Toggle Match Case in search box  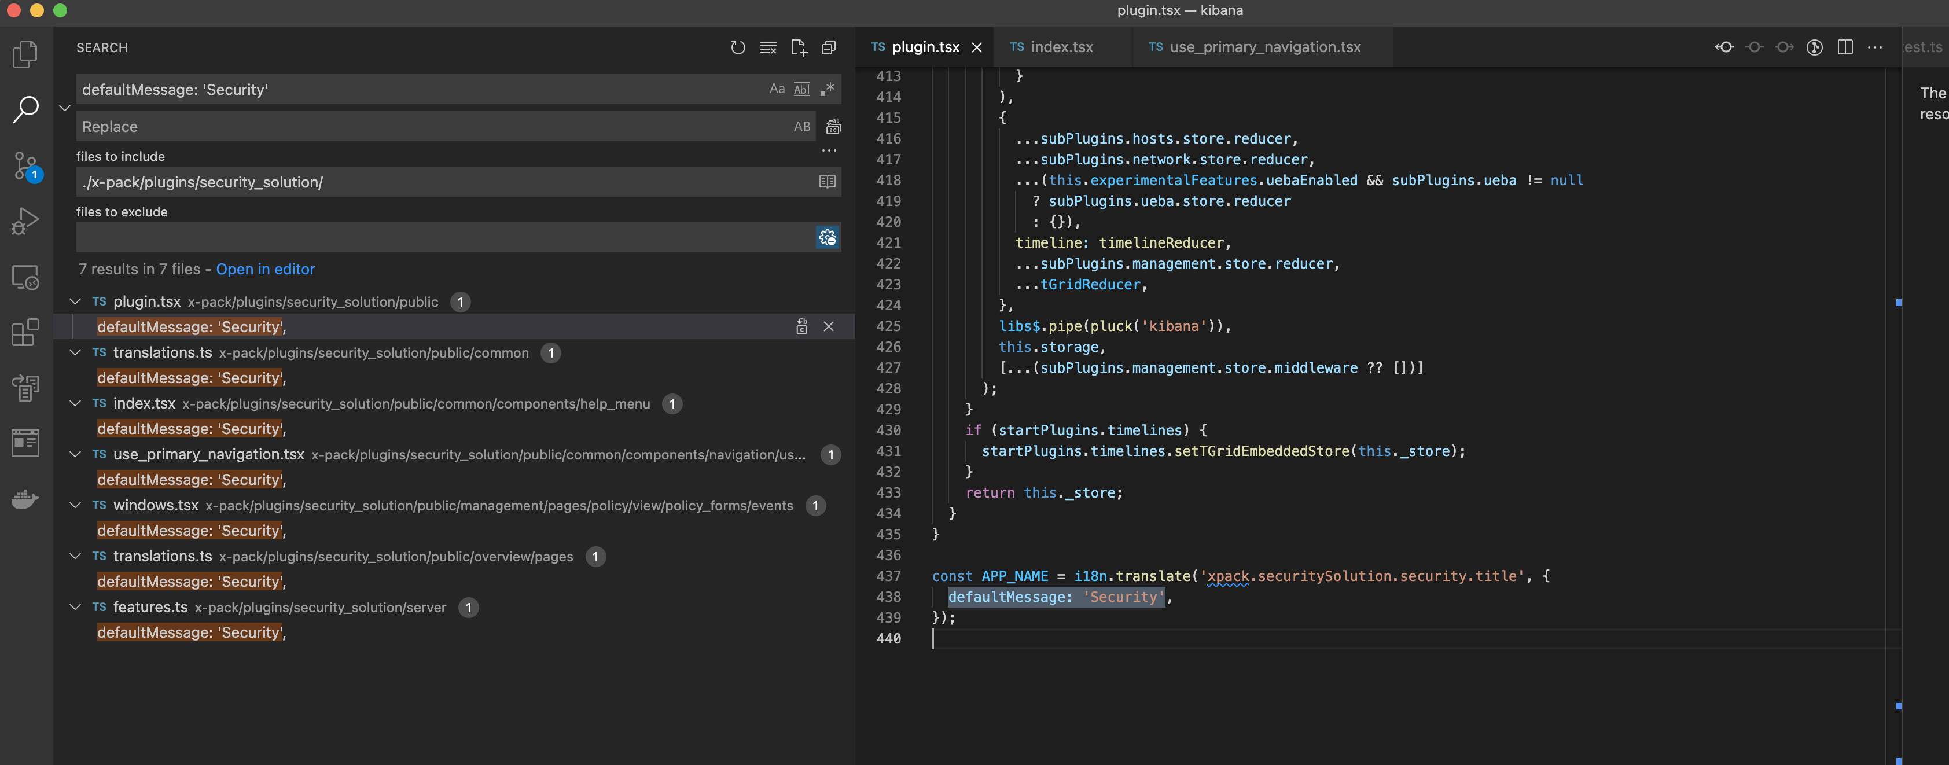(x=776, y=89)
